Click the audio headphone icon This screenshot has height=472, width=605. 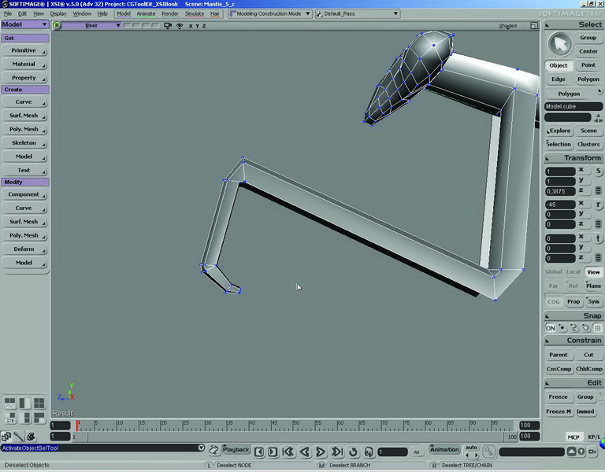pyautogui.click(x=369, y=452)
